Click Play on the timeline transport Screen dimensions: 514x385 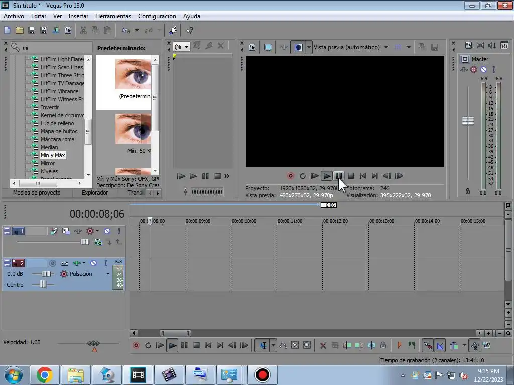[x=172, y=345]
